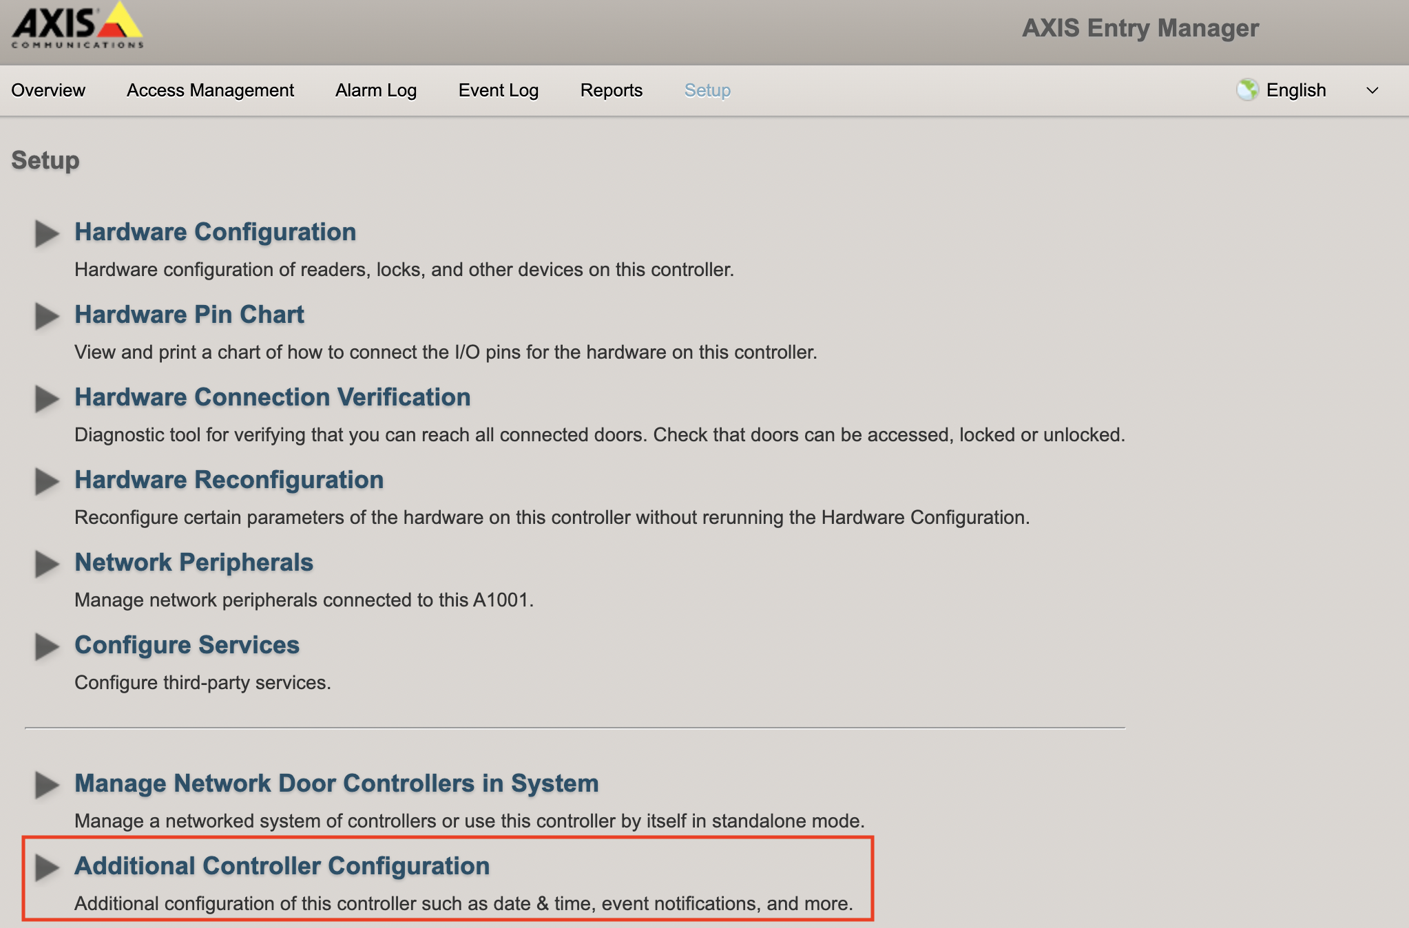Viewport: 1409px width, 928px height.
Task: Open the Access Management tab
Action: [x=210, y=90]
